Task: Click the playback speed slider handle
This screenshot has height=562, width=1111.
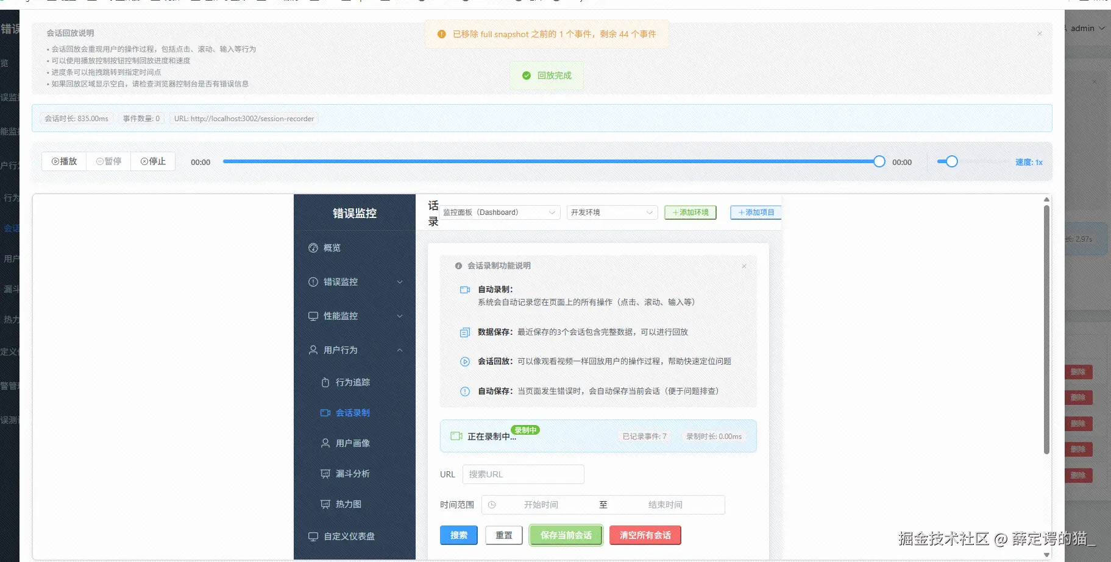Action: [x=952, y=161]
